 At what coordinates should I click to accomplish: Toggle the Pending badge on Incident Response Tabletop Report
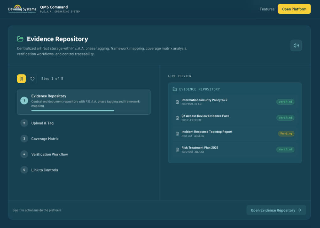286,133
